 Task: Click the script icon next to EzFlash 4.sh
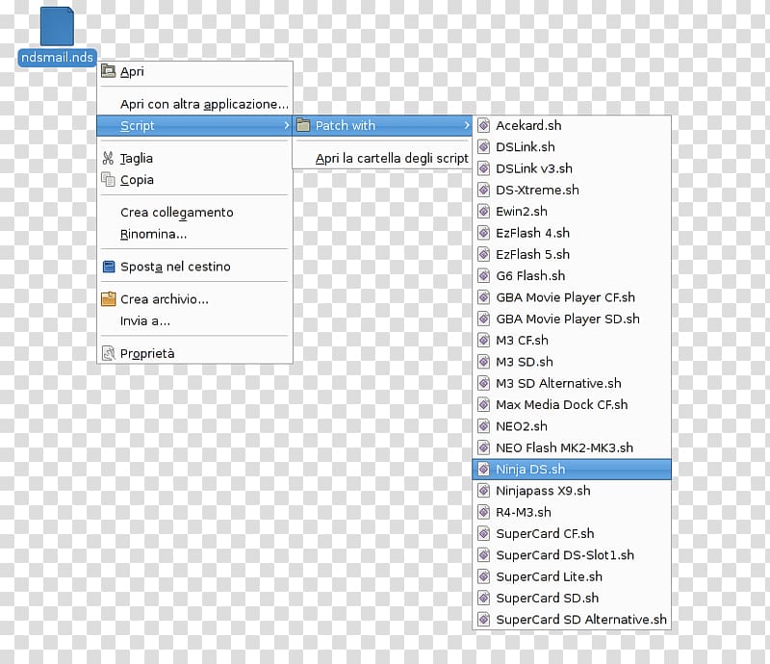[484, 233]
